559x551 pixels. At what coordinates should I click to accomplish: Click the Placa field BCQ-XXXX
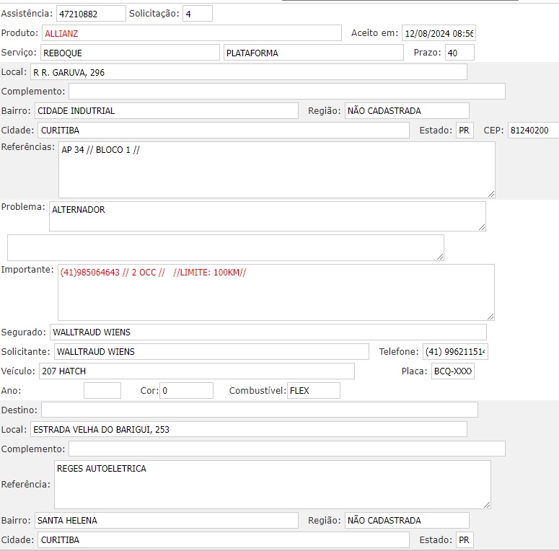(453, 371)
